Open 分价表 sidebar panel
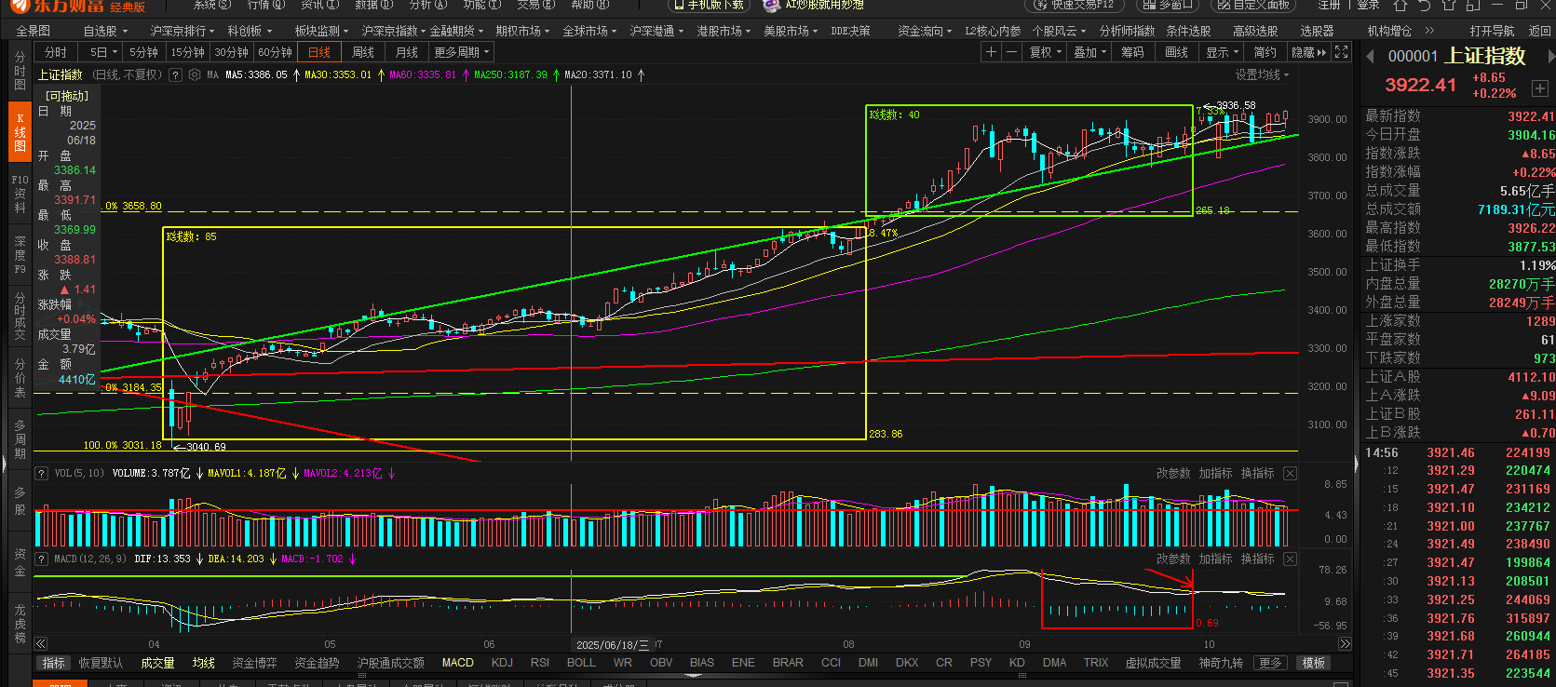The image size is (1556, 687). pyautogui.click(x=20, y=378)
